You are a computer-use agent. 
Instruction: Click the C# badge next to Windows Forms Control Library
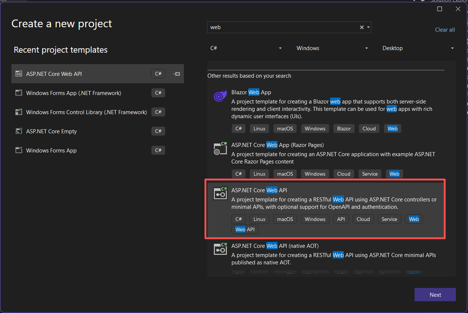(x=158, y=112)
